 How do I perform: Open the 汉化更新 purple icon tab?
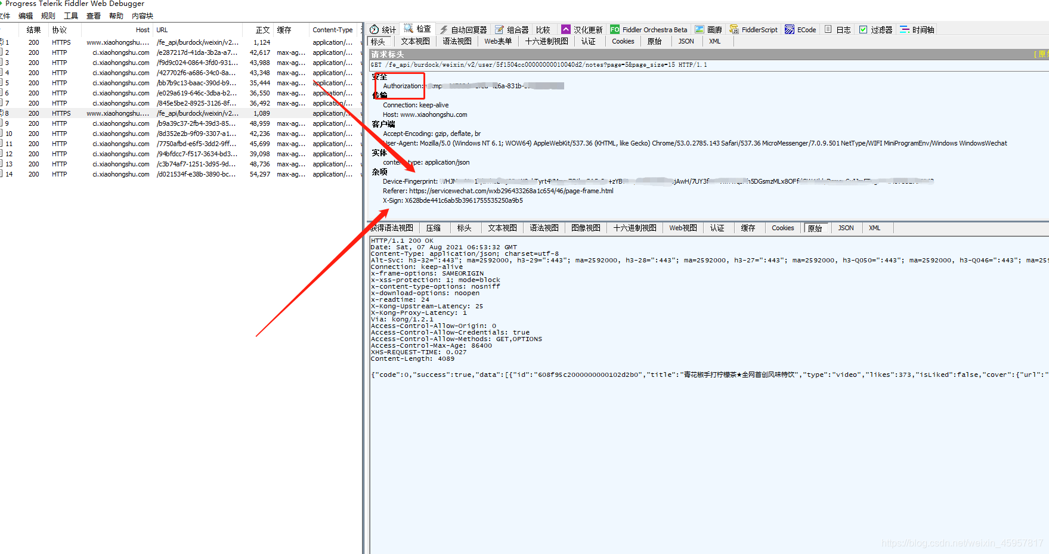point(566,29)
